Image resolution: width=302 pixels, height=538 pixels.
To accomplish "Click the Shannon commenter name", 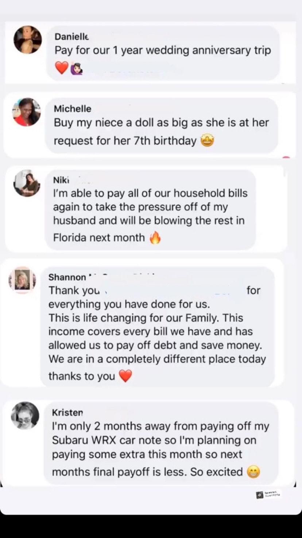I will [x=67, y=277].
